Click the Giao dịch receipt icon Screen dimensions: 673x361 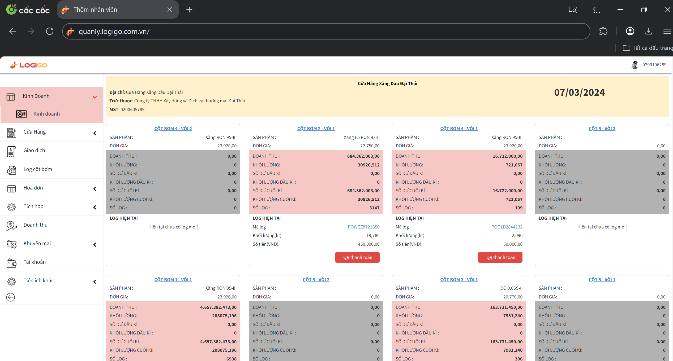11,151
